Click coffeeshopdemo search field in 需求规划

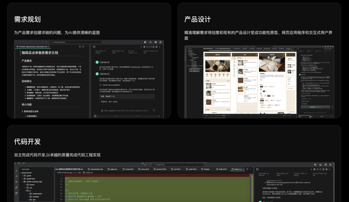pyautogui.click(x=76, y=42)
